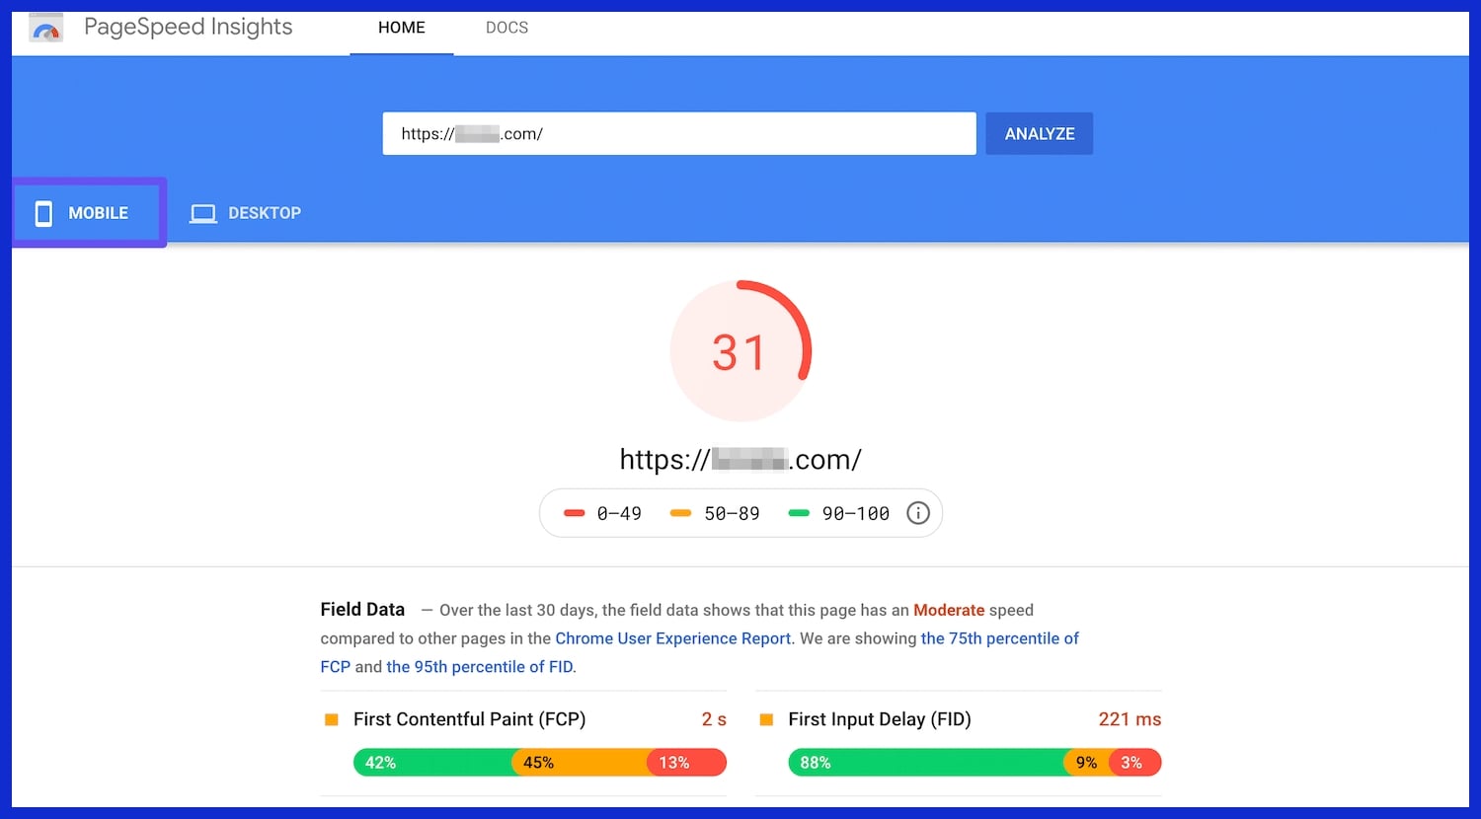
Task: Click the PageSpeed Insights gauge logo
Action: [x=44, y=28]
